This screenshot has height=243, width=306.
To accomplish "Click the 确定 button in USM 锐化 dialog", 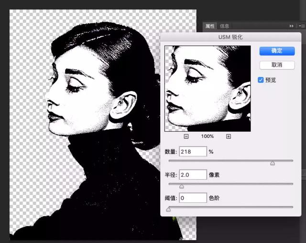I will (277, 51).
